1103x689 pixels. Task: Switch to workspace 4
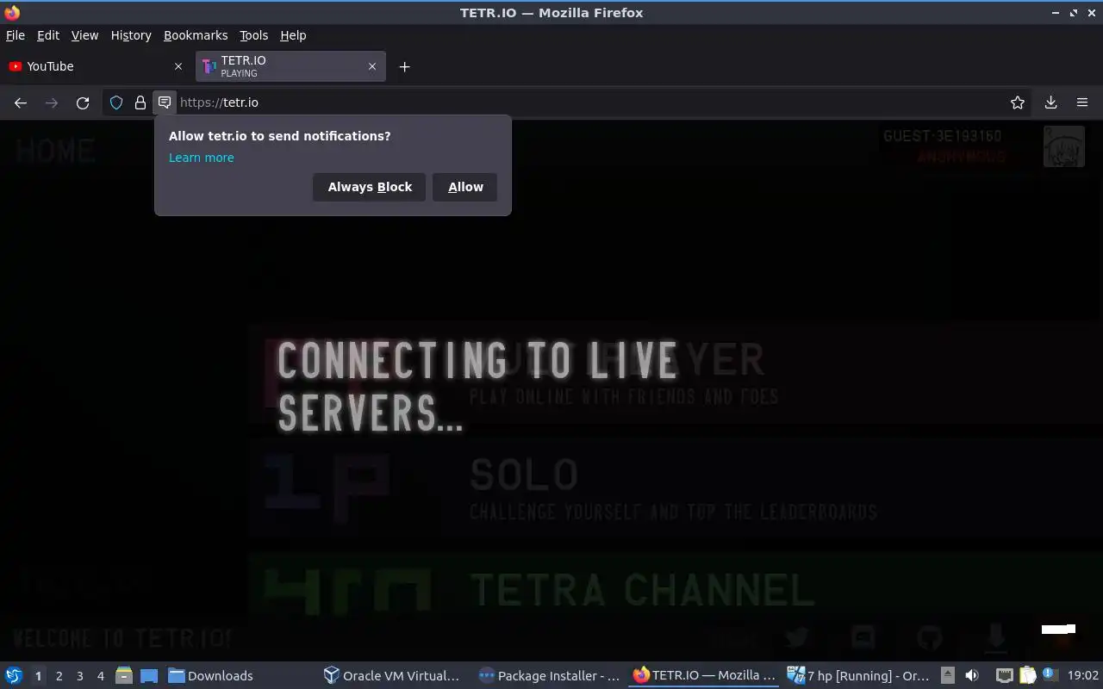coord(100,676)
